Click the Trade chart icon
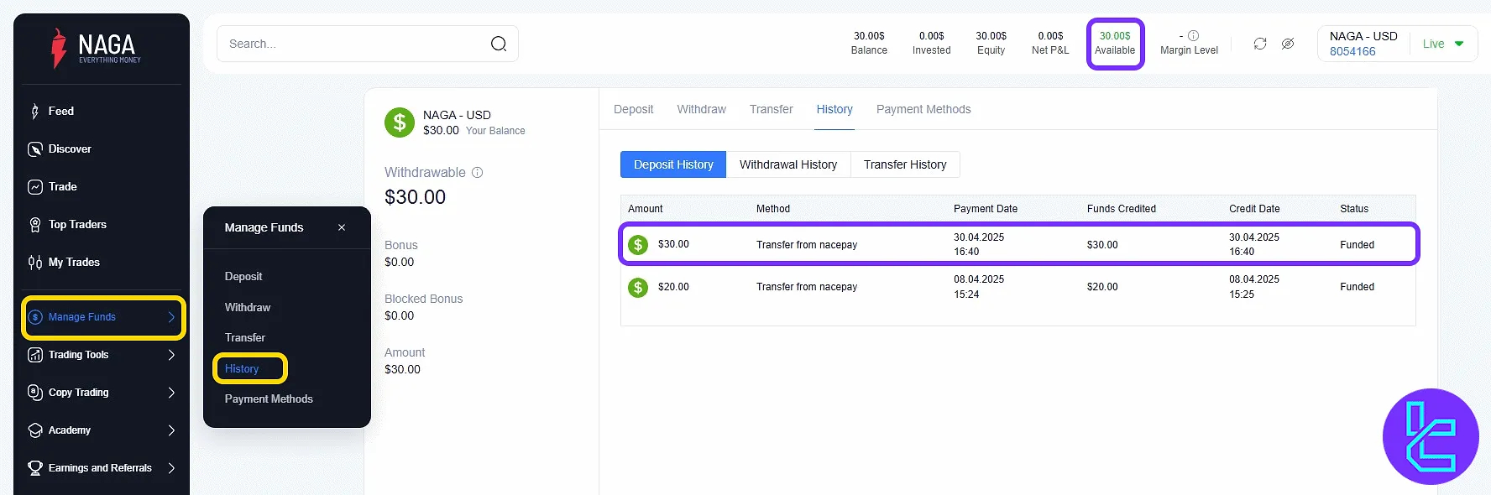The width and height of the screenshot is (1491, 495). [x=35, y=187]
